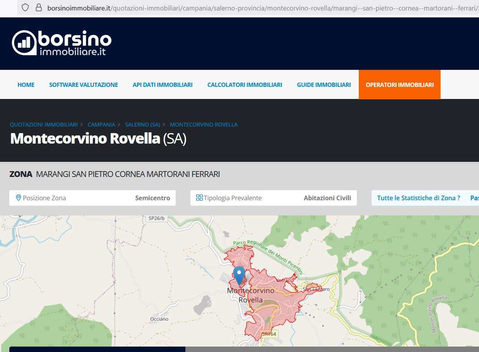Image resolution: width=479 pixels, height=352 pixels.
Task: Go to API DATI IMMOBILIARI
Action: pos(163,85)
